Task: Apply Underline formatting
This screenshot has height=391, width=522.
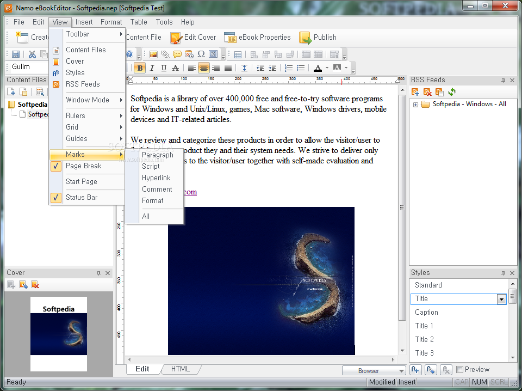Action: (x=164, y=68)
